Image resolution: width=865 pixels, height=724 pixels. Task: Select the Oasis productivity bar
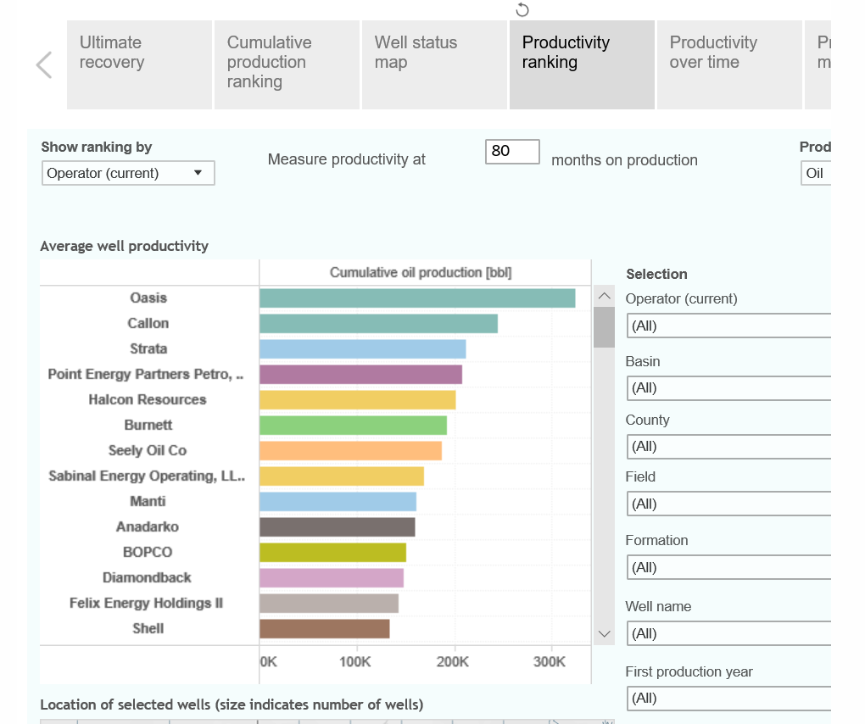(417, 298)
